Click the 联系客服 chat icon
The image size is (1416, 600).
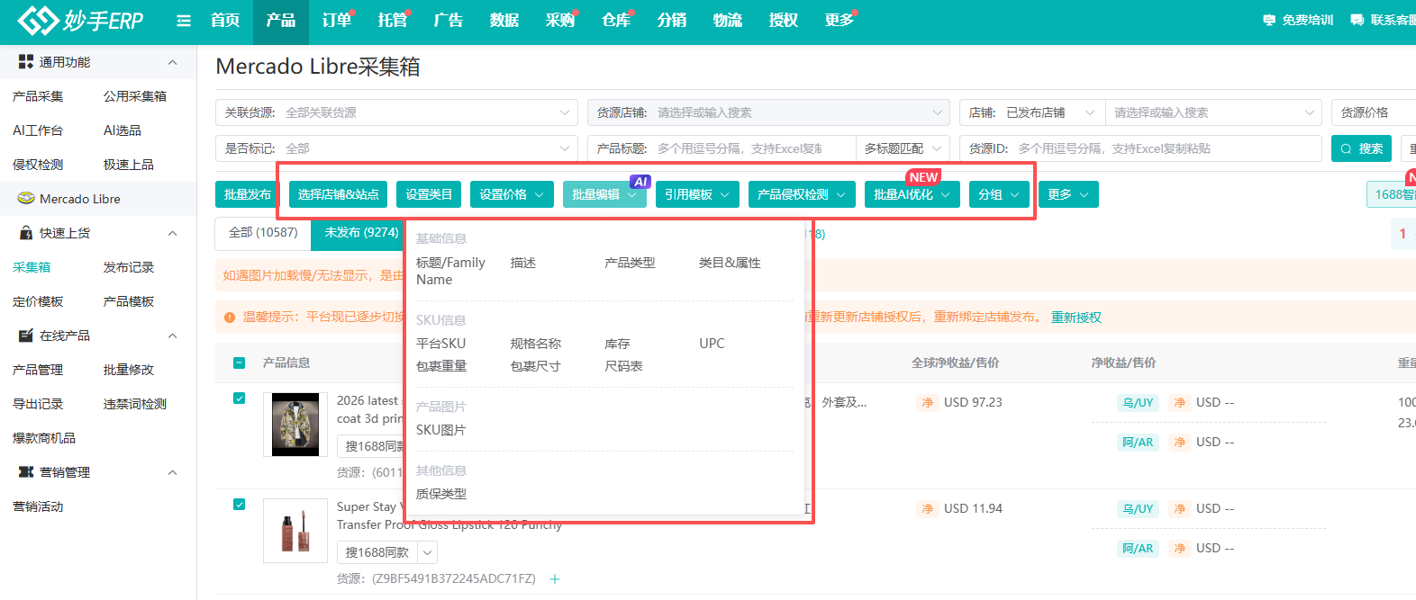click(x=1357, y=20)
